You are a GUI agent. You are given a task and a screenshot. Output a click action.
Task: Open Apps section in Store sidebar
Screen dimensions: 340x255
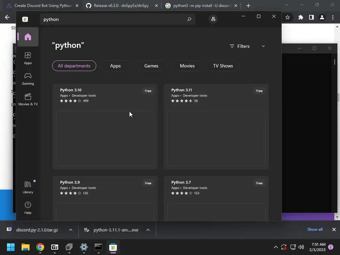coord(28,58)
